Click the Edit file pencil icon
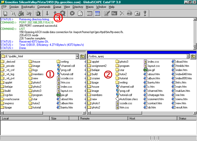 107,14
